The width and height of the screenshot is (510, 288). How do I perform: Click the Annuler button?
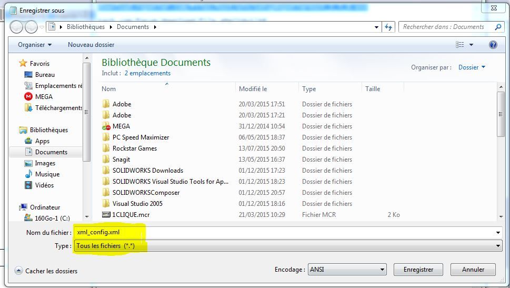(x=473, y=270)
